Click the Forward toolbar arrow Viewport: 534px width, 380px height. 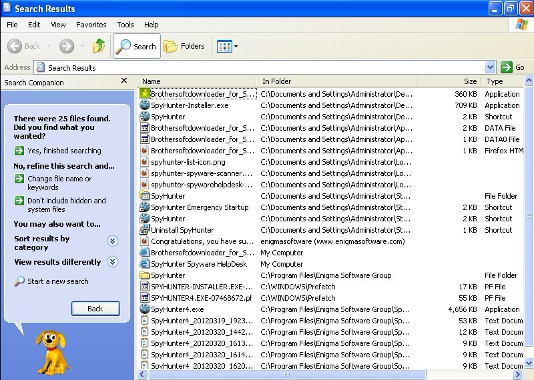click(67, 46)
